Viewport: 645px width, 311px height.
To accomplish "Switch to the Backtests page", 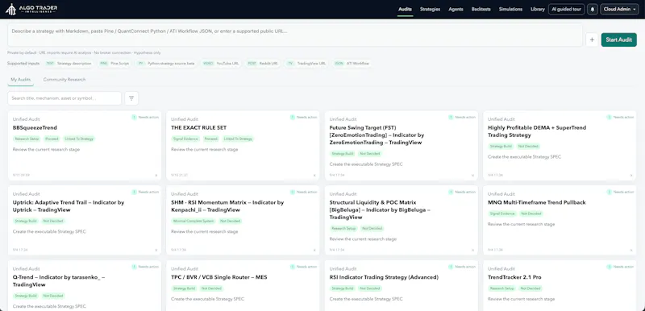I will [x=481, y=9].
